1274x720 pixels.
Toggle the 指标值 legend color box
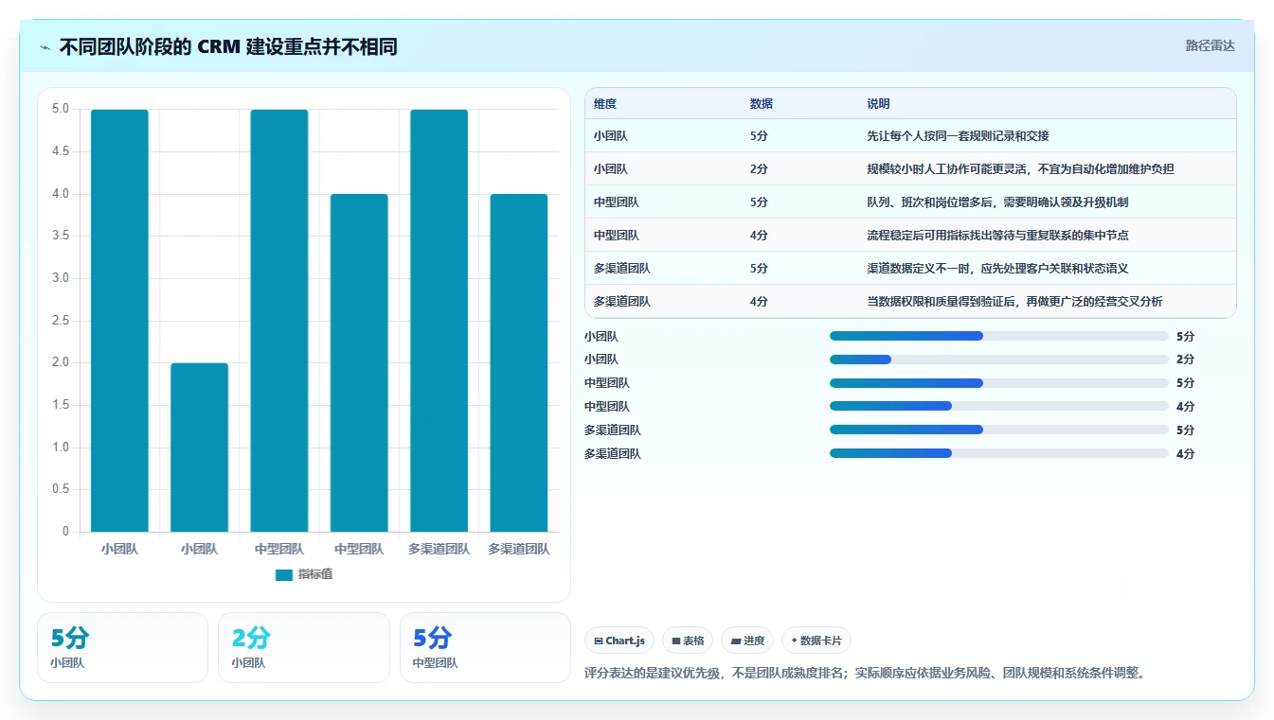point(284,575)
